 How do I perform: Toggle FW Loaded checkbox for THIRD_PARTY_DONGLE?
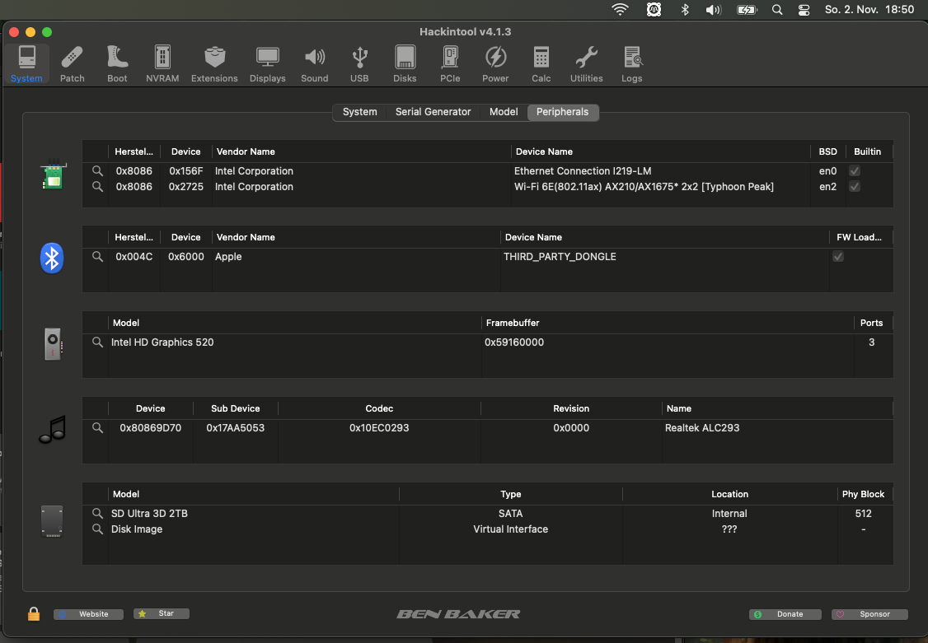point(838,257)
